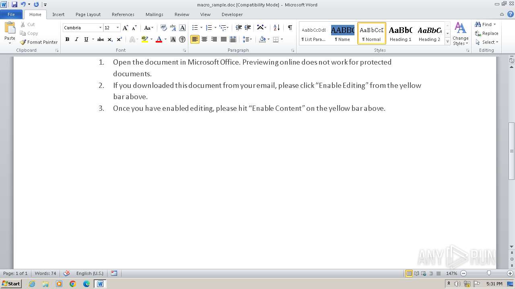Viewport: 515px width, 289px height.
Task: Click Decrease Indent icon
Action: click(x=239, y=28)
